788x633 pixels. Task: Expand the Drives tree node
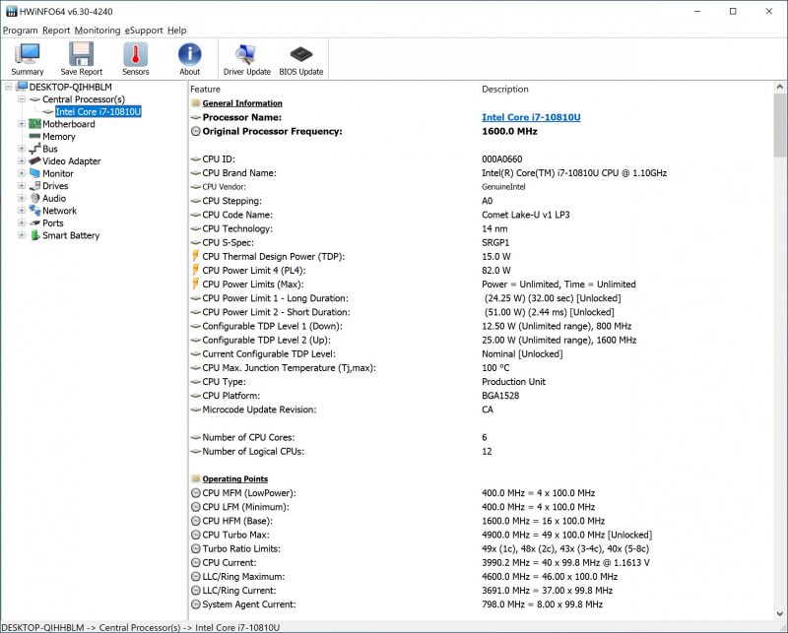[23, 185]
